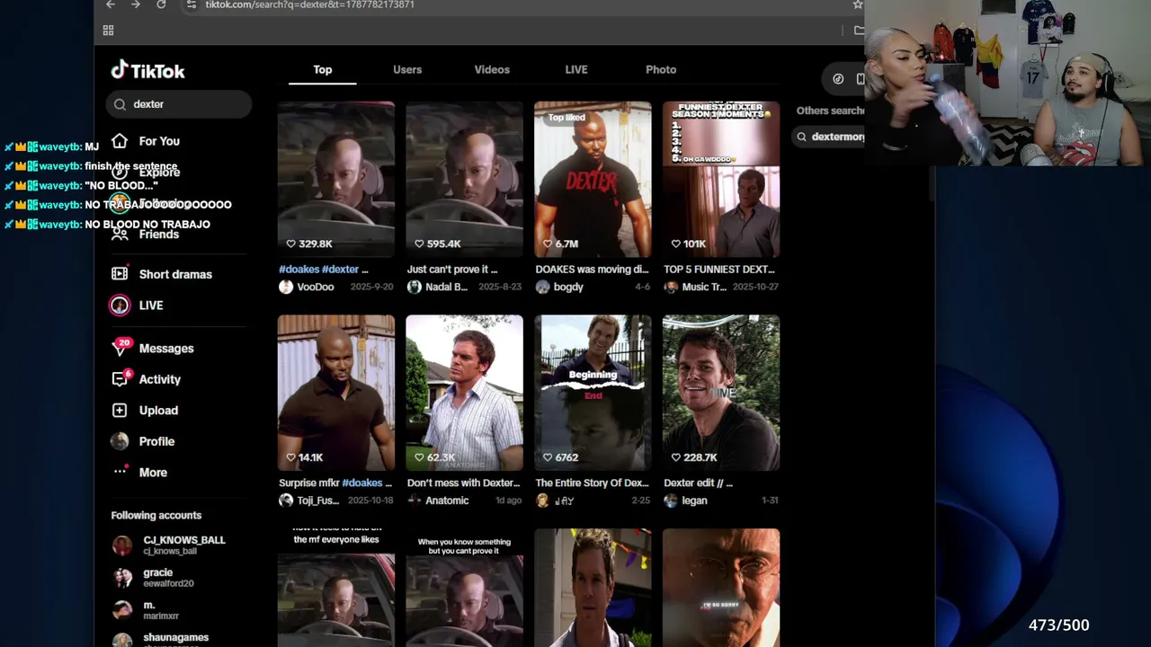Viewport: 1151px width, 647px height.
Task: Open the Beginning/End video with 6762 likes
Action: point(593,393)
